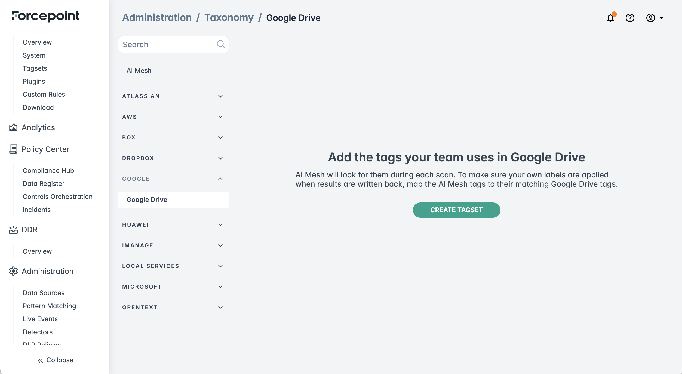
Task: Click the search magnifier icon
Action: [x=220, y=44]
